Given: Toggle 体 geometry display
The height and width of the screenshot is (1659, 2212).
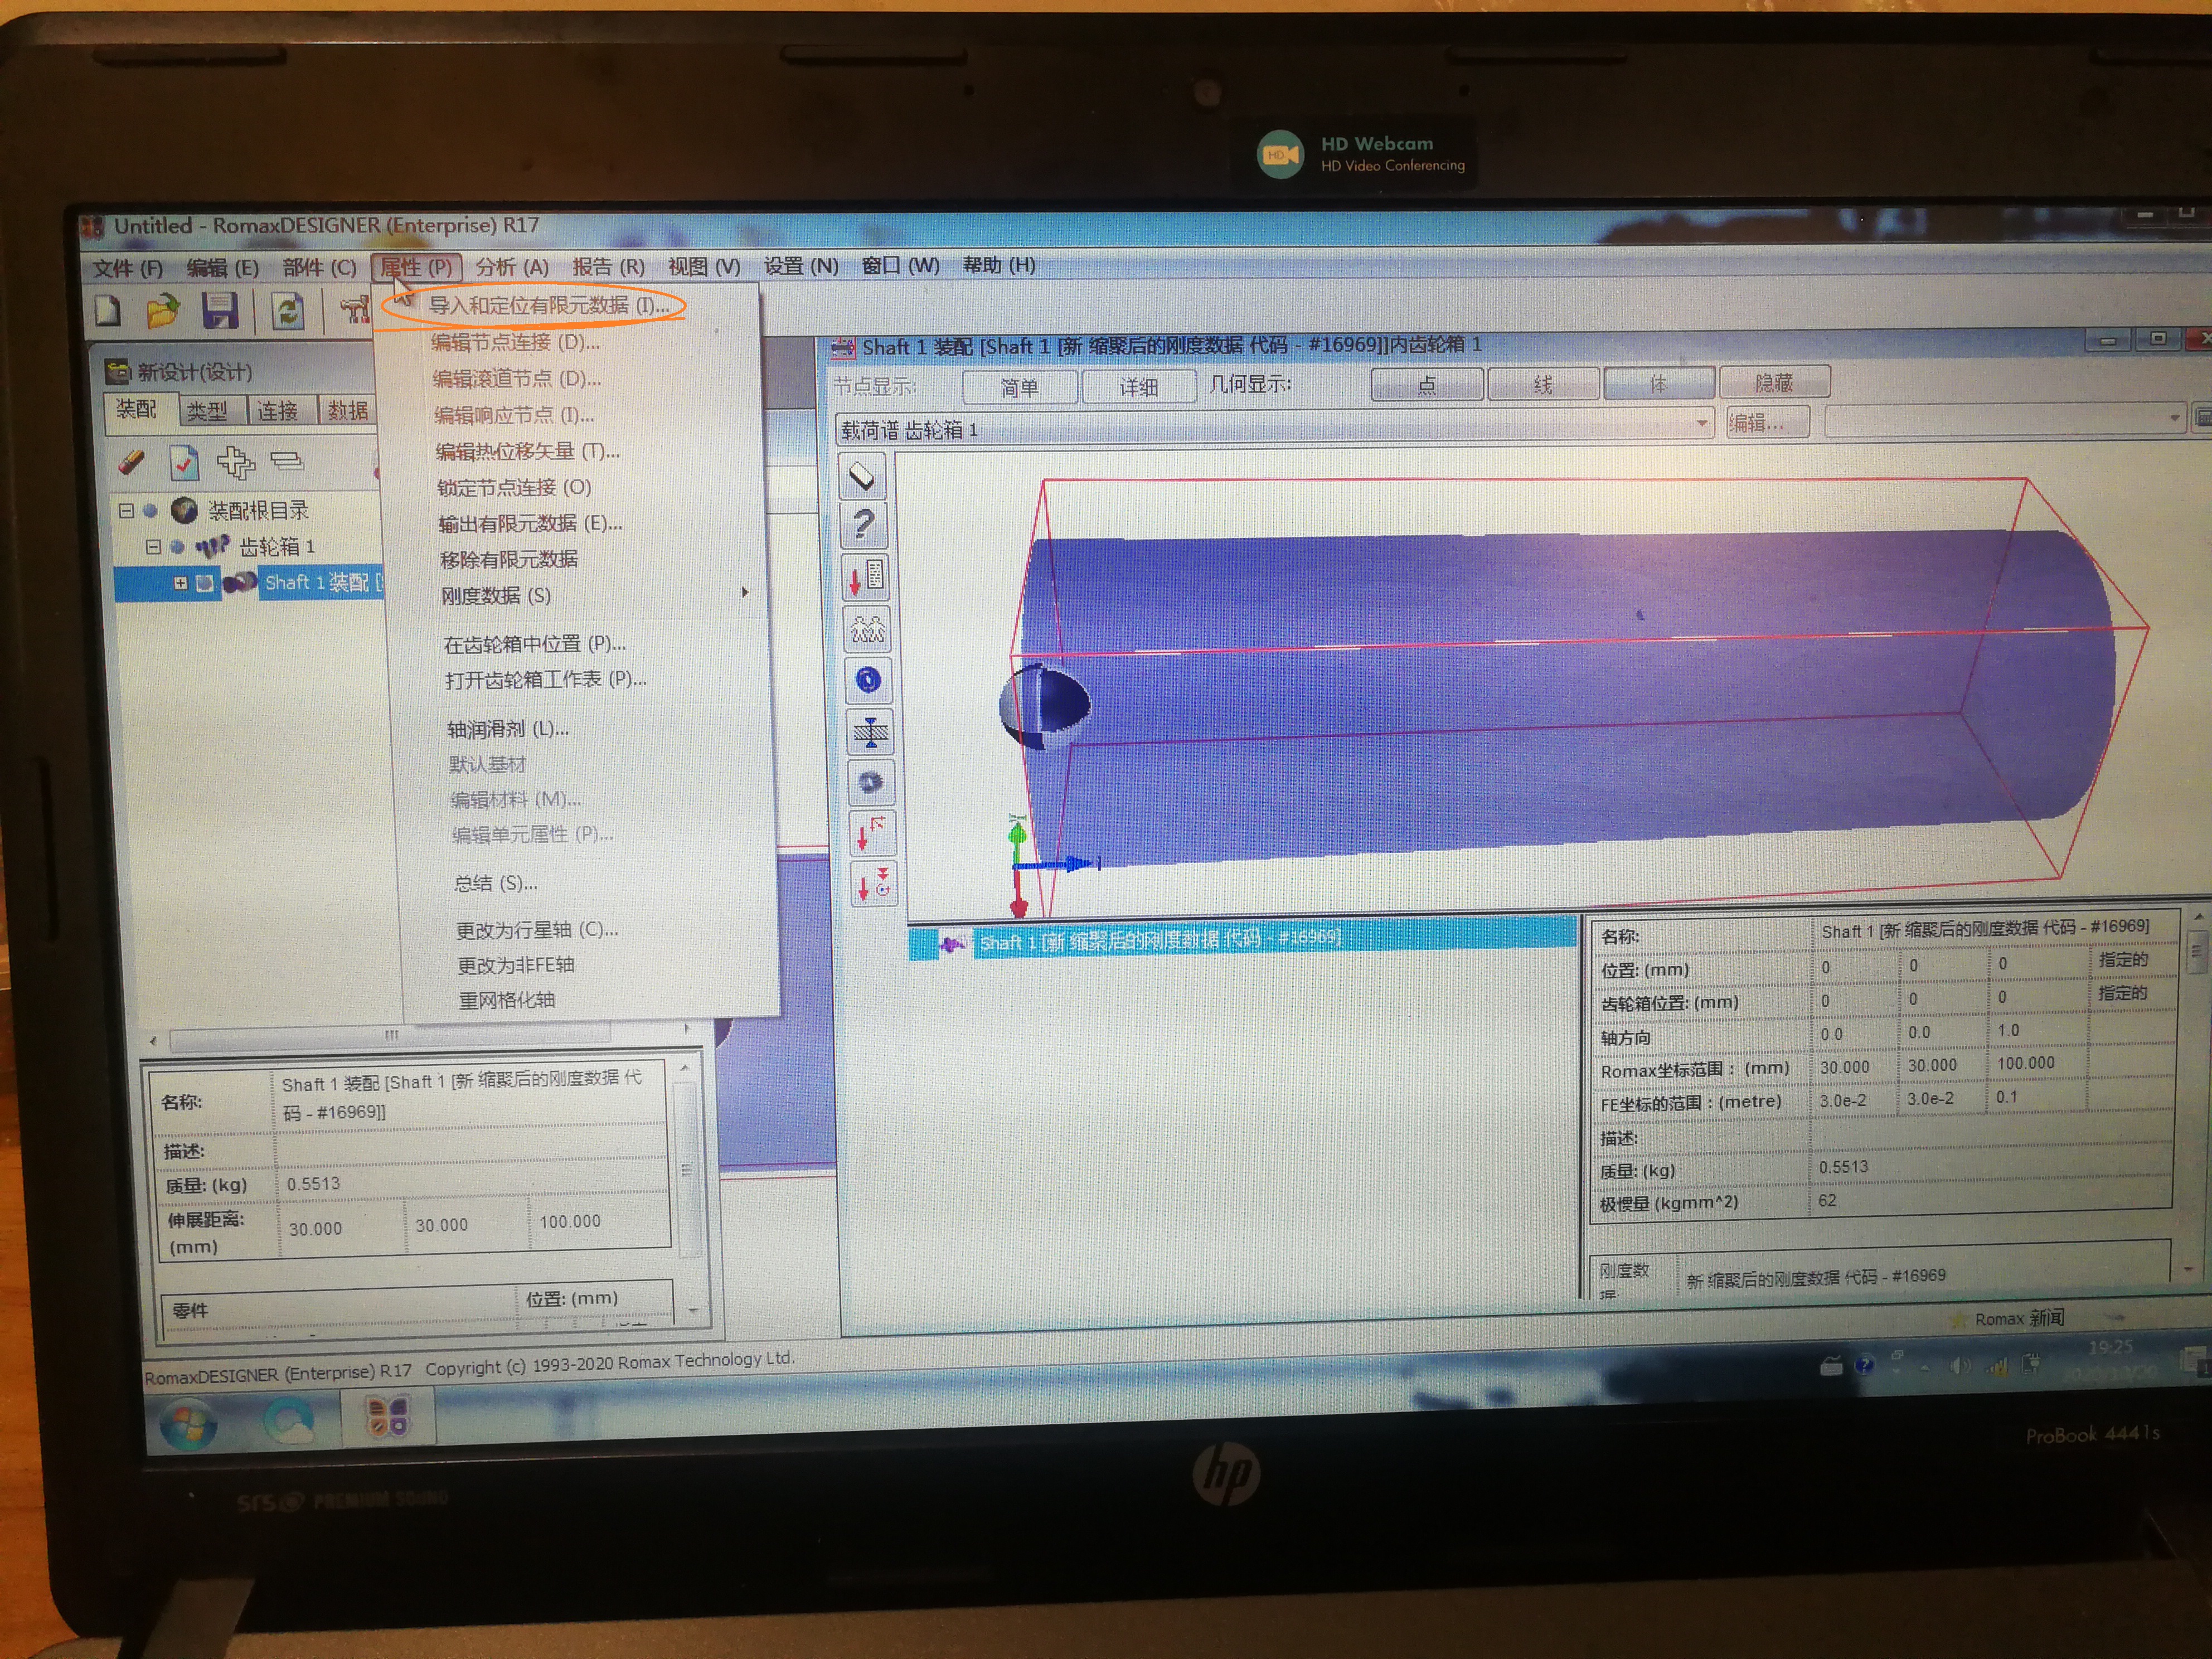Looking at the screenshot, I should pyautogui.click(x=1659, y=383).
